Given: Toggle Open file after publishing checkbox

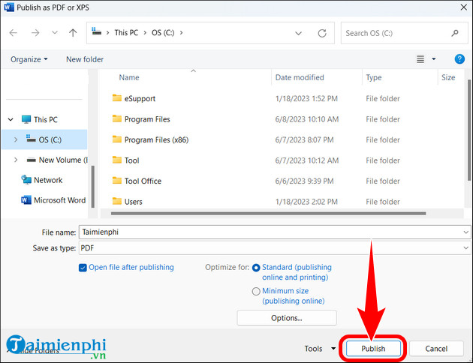Looking at the screenshot, I should (x=83, y=268).
